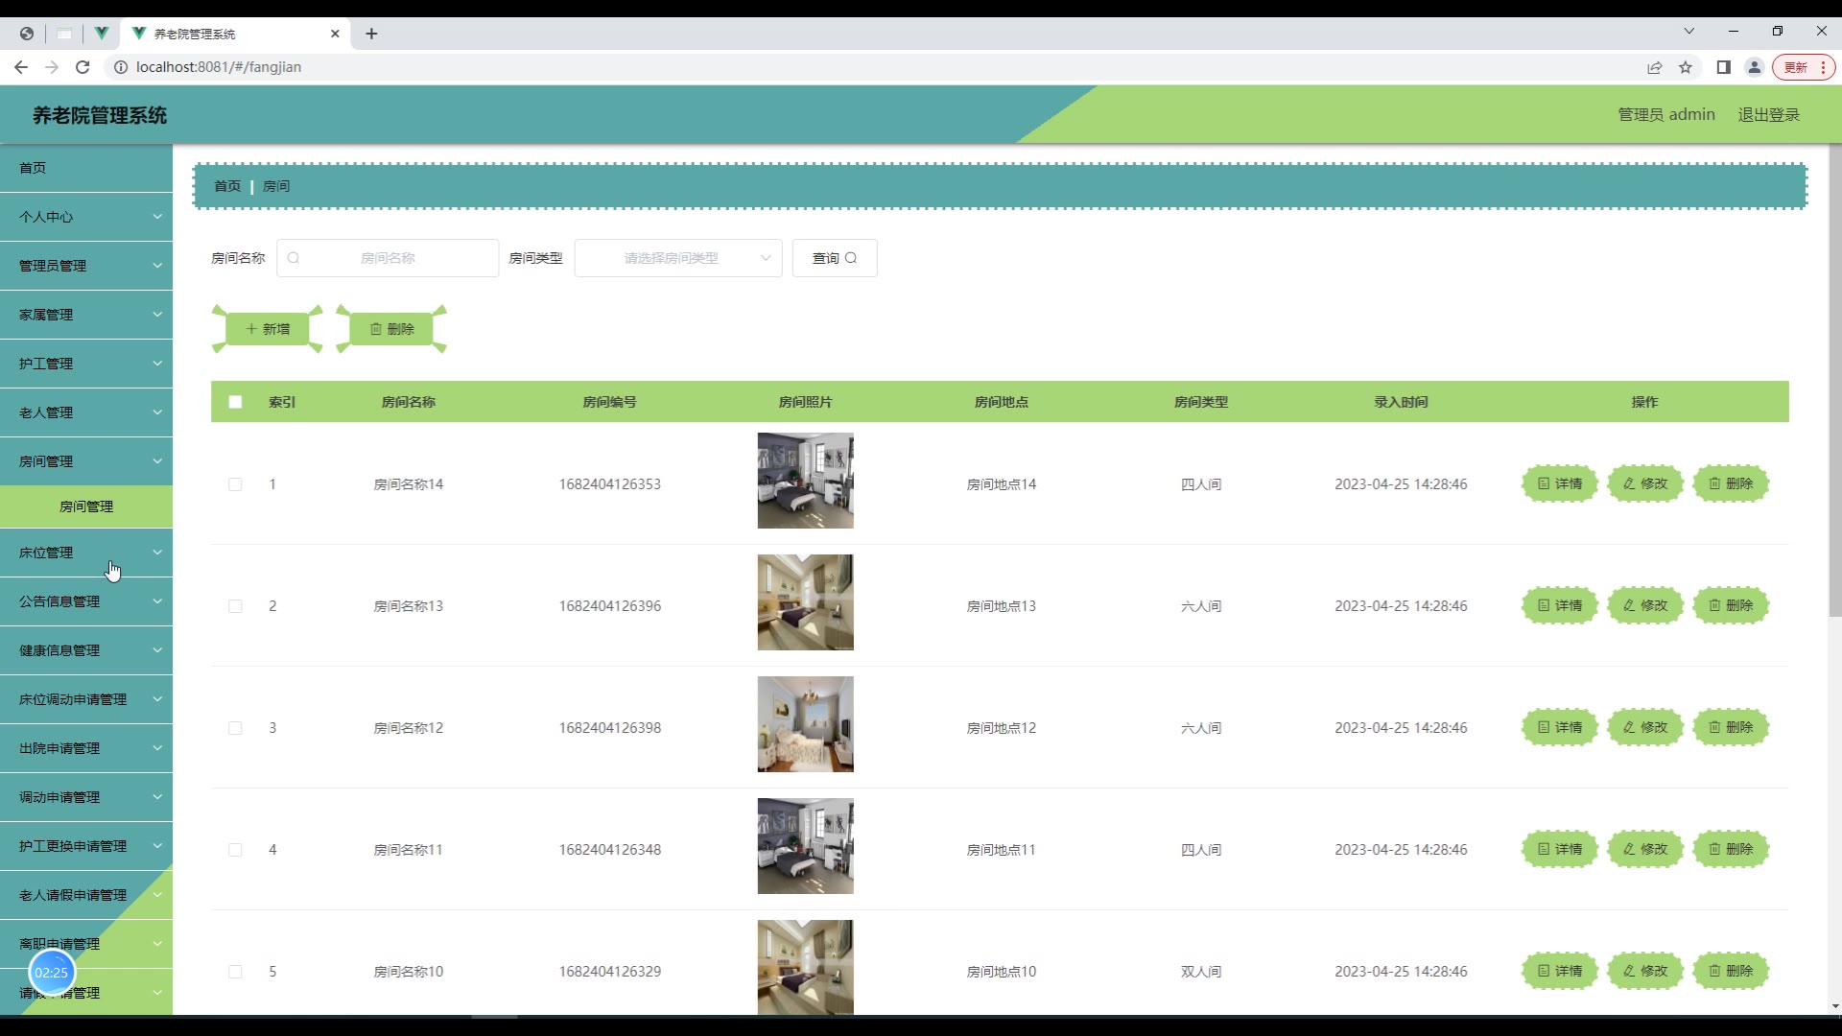Toggle select-all checkbox in table header

235,402
